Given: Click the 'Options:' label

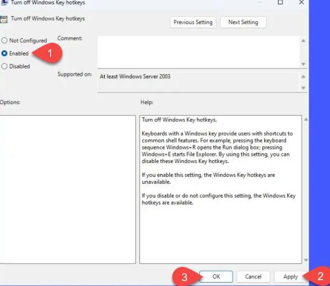Looking at the screenshot, I should (10, 102).
